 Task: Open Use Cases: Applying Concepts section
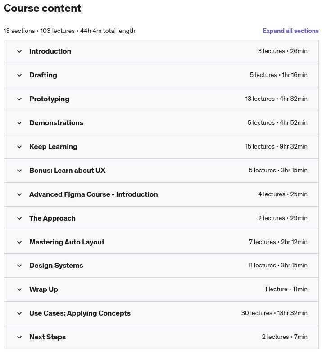[80, 313]
